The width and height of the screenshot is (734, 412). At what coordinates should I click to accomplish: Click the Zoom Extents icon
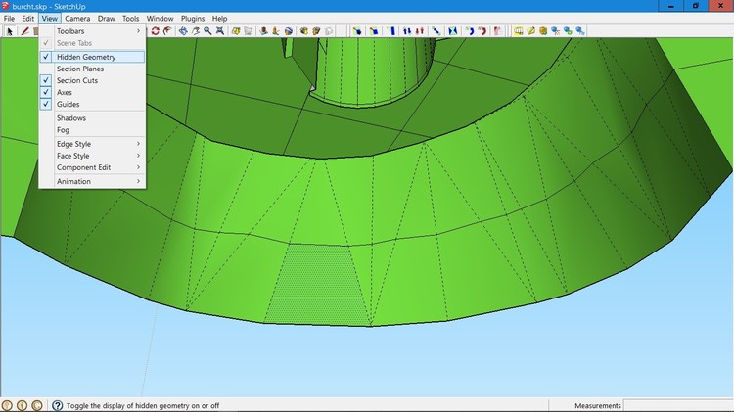coord(221,31)
